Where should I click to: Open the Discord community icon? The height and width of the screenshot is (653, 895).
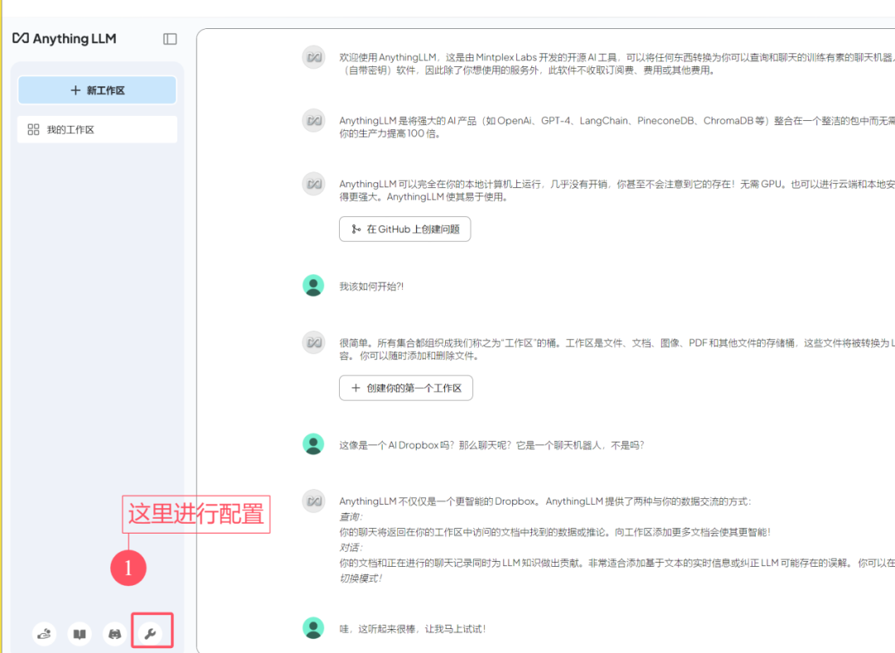coord(114,634)
